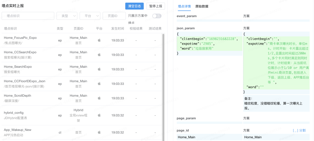
Task: Click the 暂停上报 button
Action: [x=156, y=6]
